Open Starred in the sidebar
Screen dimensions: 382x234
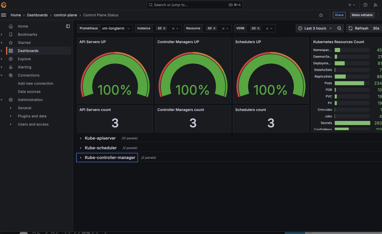tap(24, 43)
